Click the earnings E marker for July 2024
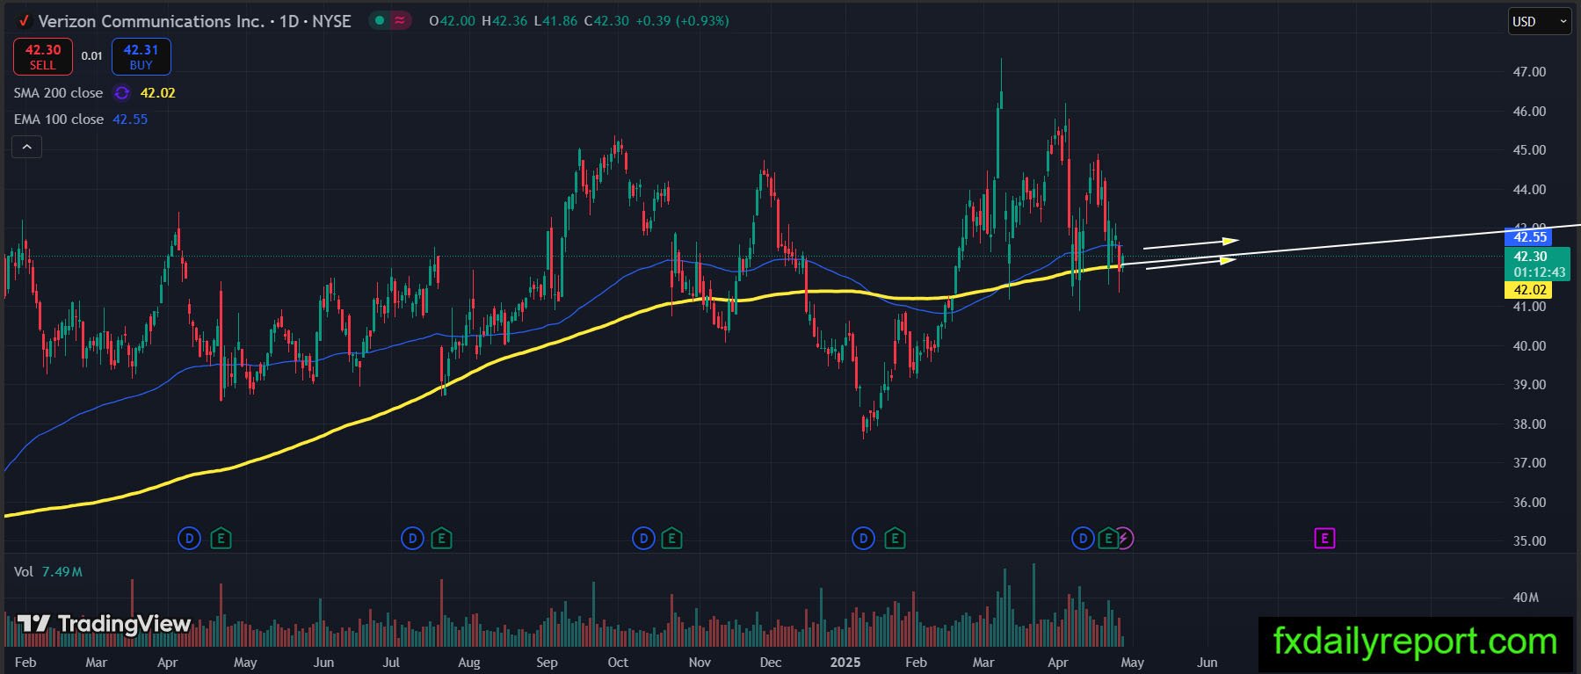Screen dimensions: 1581x674 [442, 538]
